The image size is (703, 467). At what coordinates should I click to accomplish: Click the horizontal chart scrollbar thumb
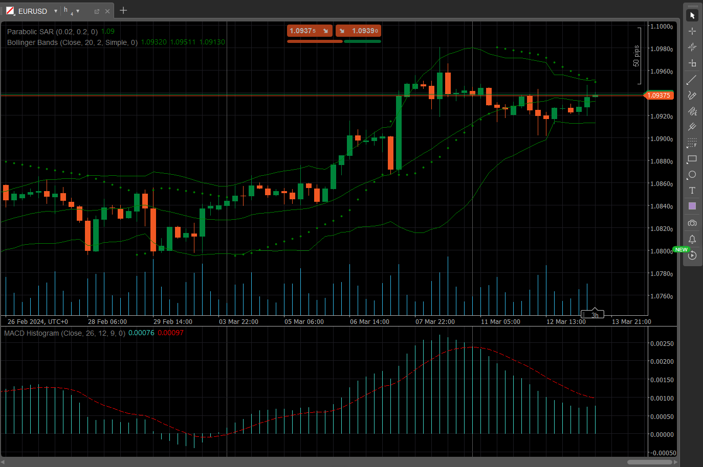tap(650, 462)
